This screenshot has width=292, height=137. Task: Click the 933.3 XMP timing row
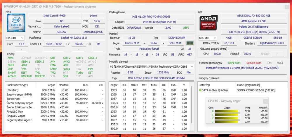(x=149, y=103)
